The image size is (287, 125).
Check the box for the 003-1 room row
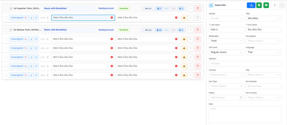point(6,57)
